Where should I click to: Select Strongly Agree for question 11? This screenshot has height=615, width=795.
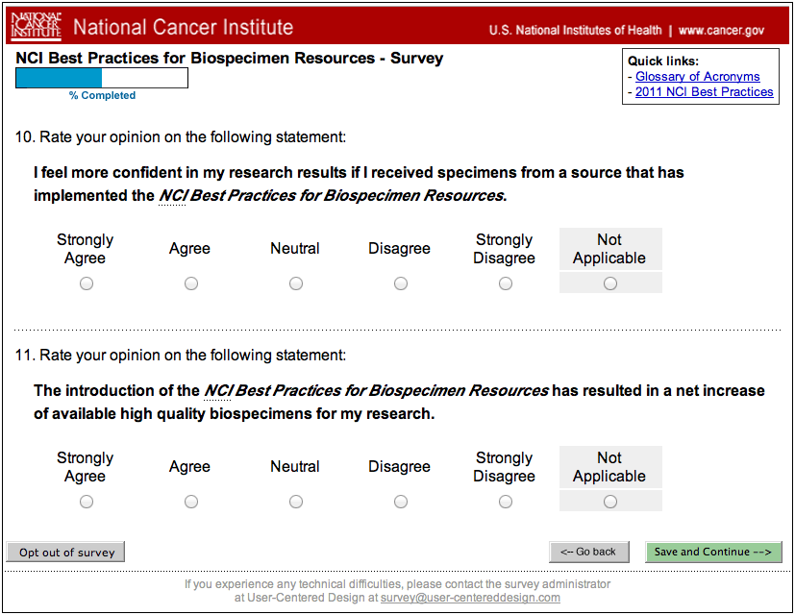[87, 502]
